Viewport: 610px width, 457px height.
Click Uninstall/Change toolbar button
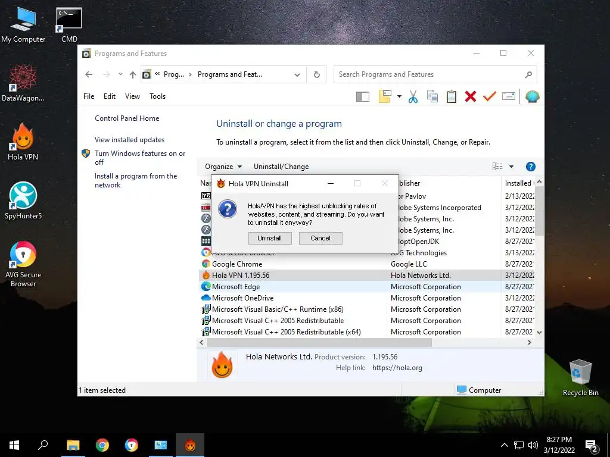tap(281, 167)
